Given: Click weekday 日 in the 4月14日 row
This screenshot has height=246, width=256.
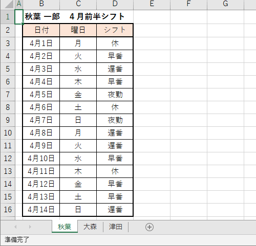Looking at the screenshot, I should pos(78,210).
